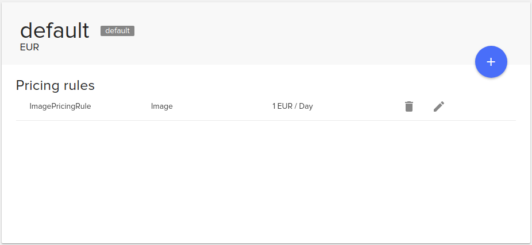Click the "Pricing rules" section heading
Viewport: 532px width, 245px height.
coord(55,85)
